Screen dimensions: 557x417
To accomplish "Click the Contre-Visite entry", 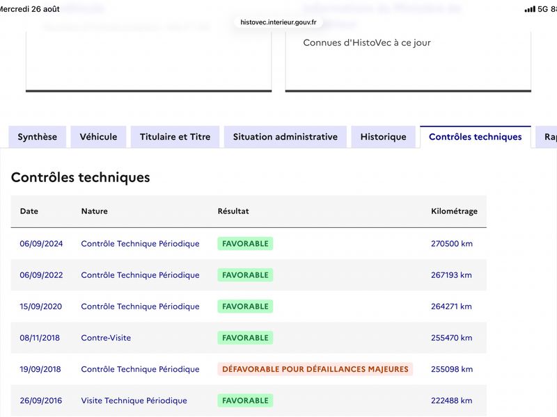I will click(x=106, y=338).
